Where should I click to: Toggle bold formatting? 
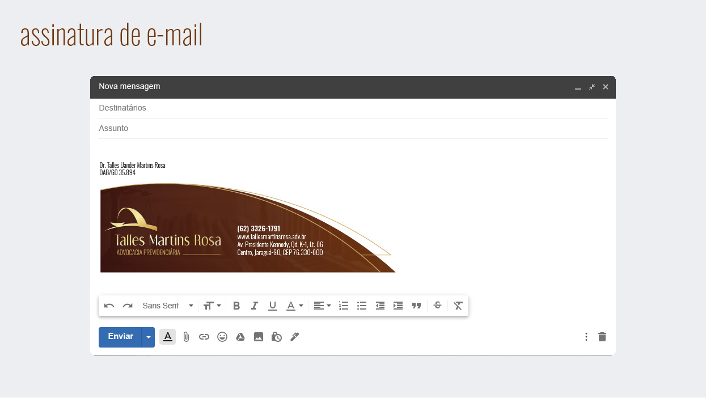click(236, 306)
